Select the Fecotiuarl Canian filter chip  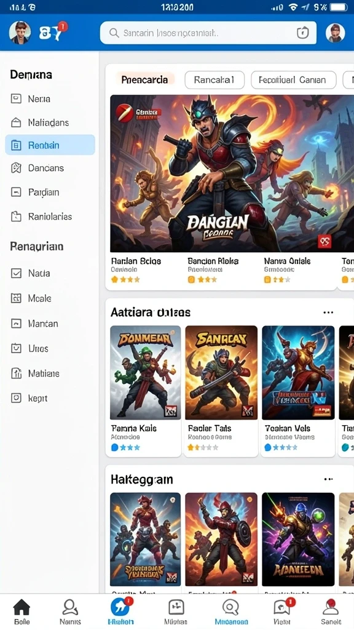click(293, 80)
